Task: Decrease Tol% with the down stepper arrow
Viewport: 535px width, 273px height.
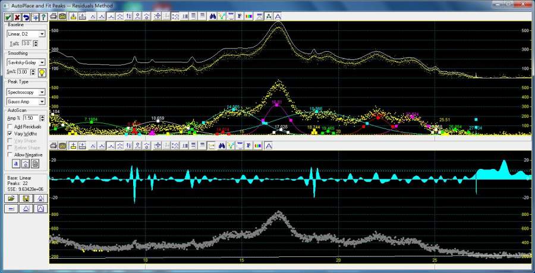Action: pos(36,45)
